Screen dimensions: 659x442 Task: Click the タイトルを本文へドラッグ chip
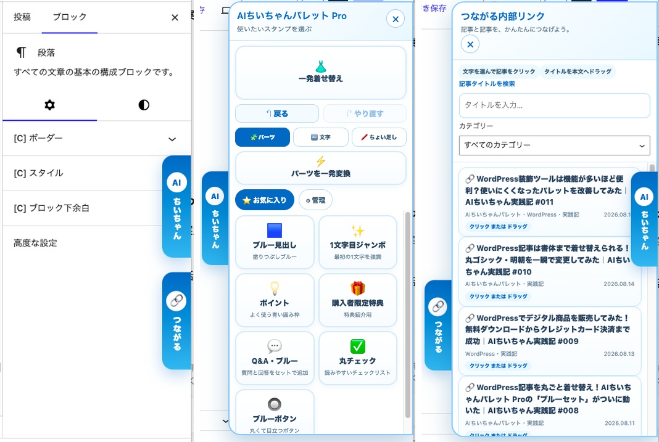[x=578, y=72]
